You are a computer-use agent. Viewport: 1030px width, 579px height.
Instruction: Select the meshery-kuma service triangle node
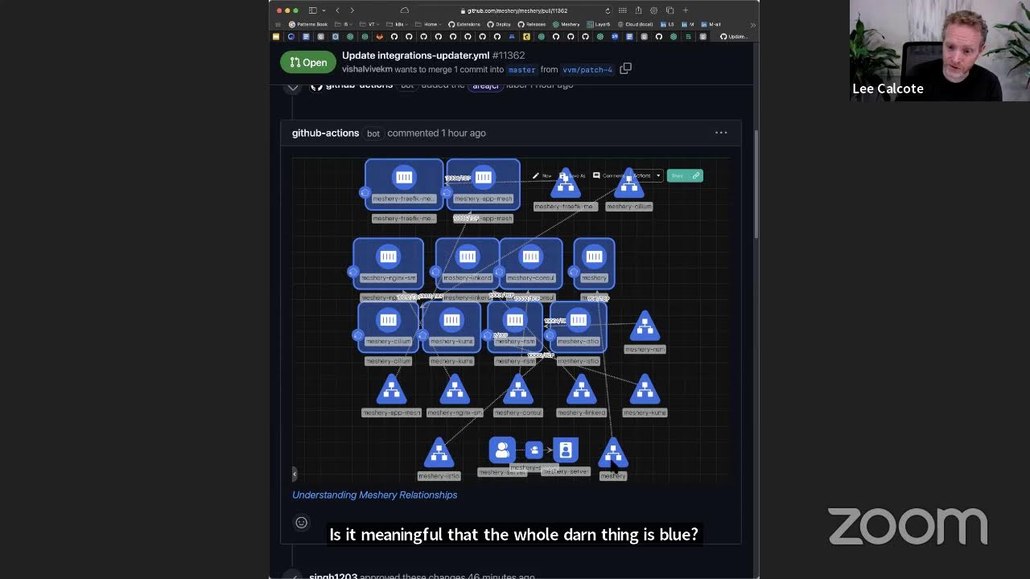point(645,390)
